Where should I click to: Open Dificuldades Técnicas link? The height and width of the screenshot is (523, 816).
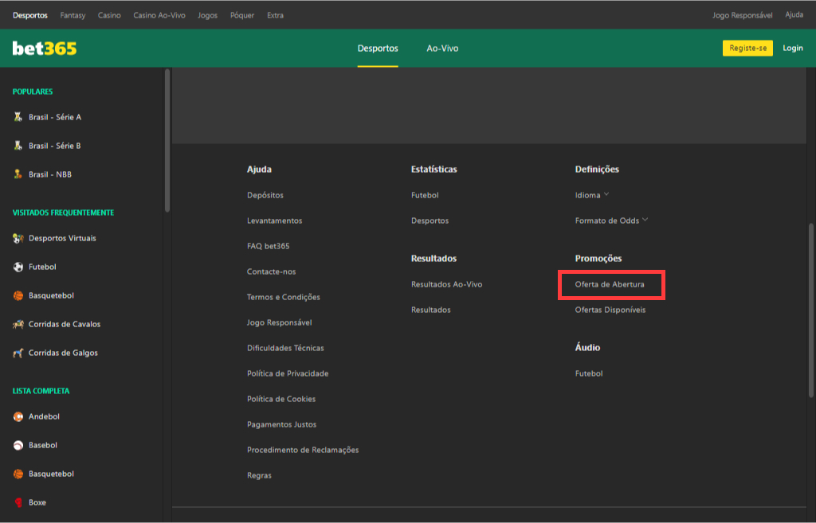click(286, 348)
